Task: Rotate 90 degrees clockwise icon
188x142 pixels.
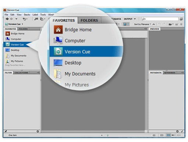Action: [x=164, y=24]
